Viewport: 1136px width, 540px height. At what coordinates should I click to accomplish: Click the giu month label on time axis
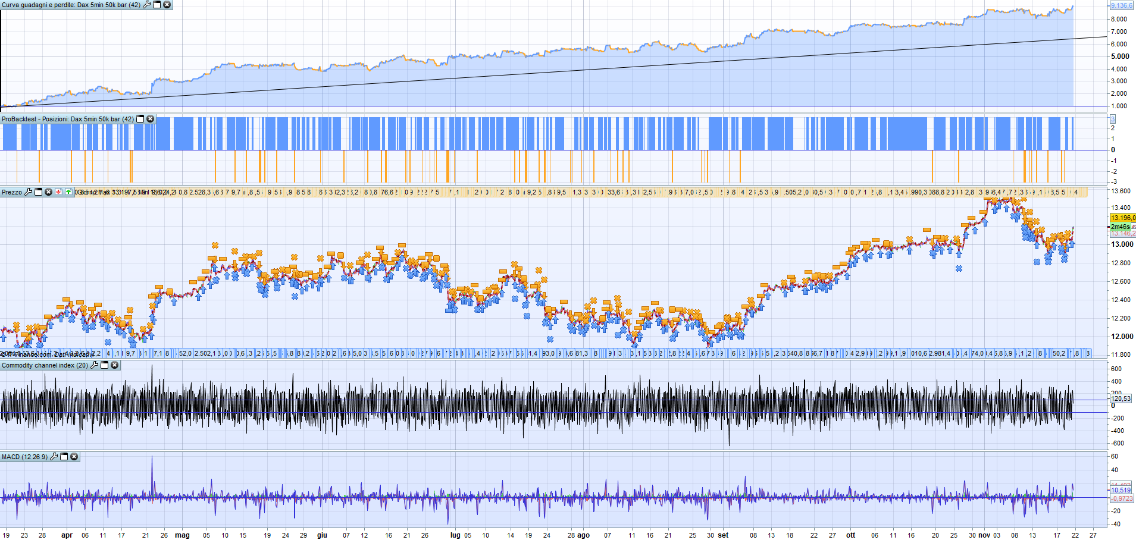point(322,535)
